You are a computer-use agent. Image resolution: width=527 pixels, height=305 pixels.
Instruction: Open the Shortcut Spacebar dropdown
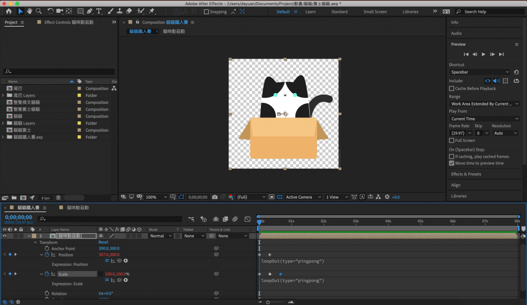click(479, 72)
